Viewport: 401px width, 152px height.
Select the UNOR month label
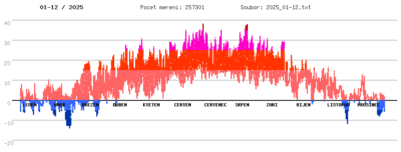(x=60, y=105)
